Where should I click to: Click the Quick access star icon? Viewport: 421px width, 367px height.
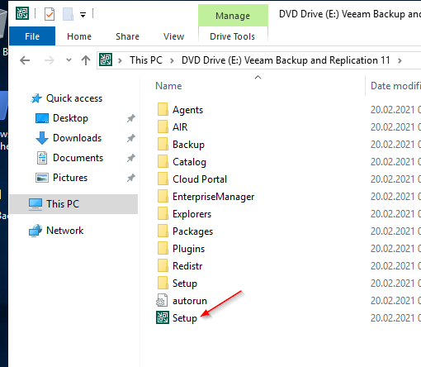coord(36,98)
